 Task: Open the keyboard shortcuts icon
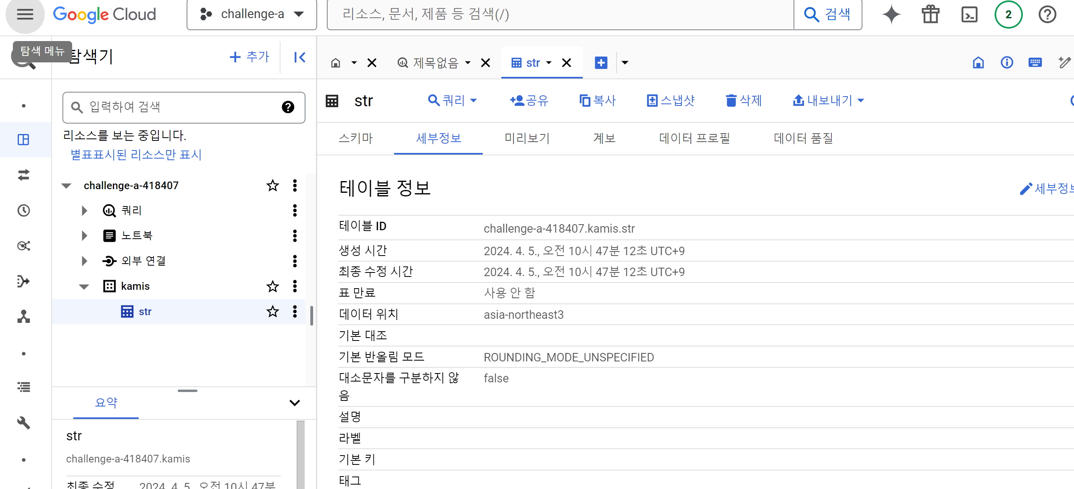(x=1035, y=62)
